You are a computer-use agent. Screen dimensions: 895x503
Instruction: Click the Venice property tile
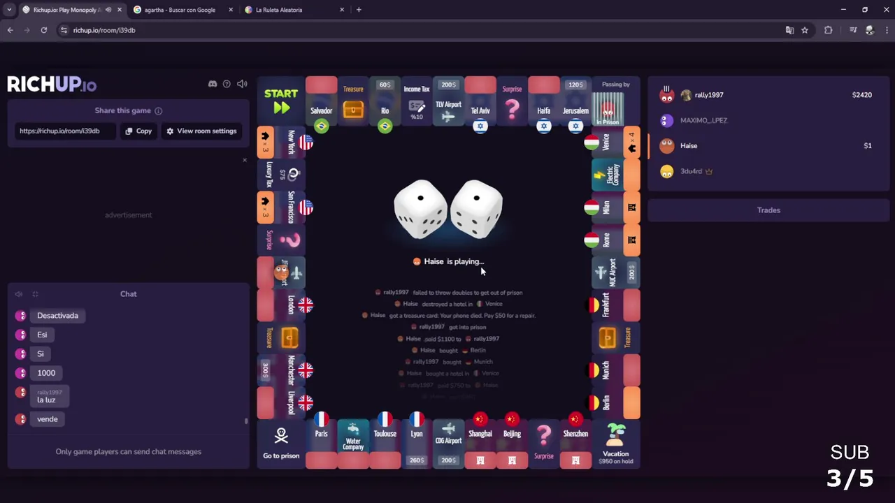click(x=616, y=143)
